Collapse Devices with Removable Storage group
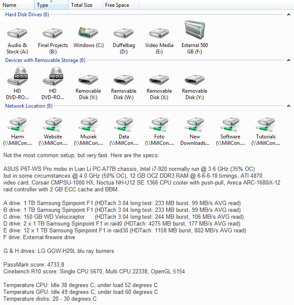The image size is (294, 305). coord(288,61)
